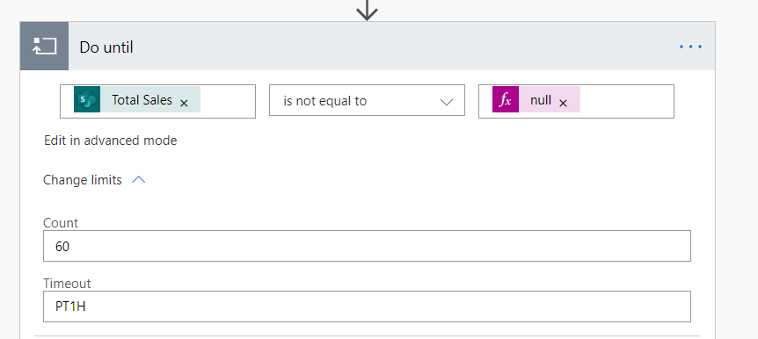The height and width of the screenshot is (339, 758).
Task: Select the null expression token
Action: [x=536, y=99]
